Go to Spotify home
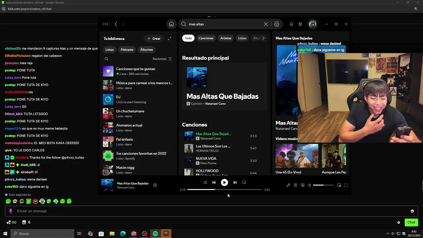The image size is (423, 238). tap(171, 24)
